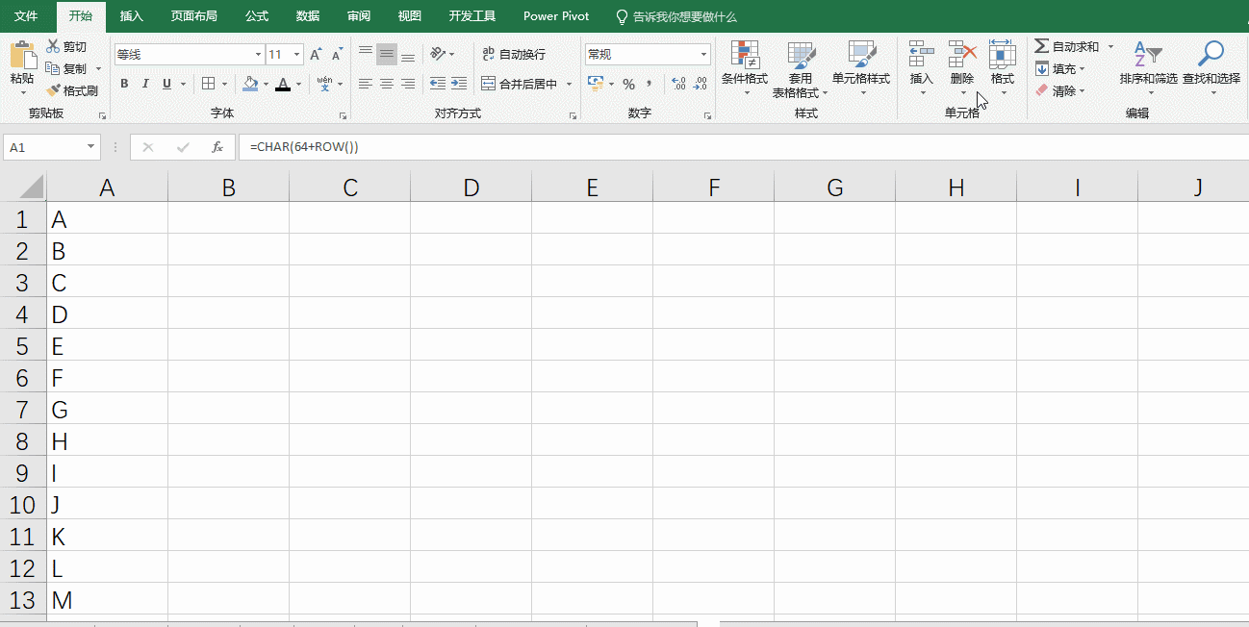The image size is (1249, 627).
Task: Toggle bold formatting on the selection
Action: [123, 84]
